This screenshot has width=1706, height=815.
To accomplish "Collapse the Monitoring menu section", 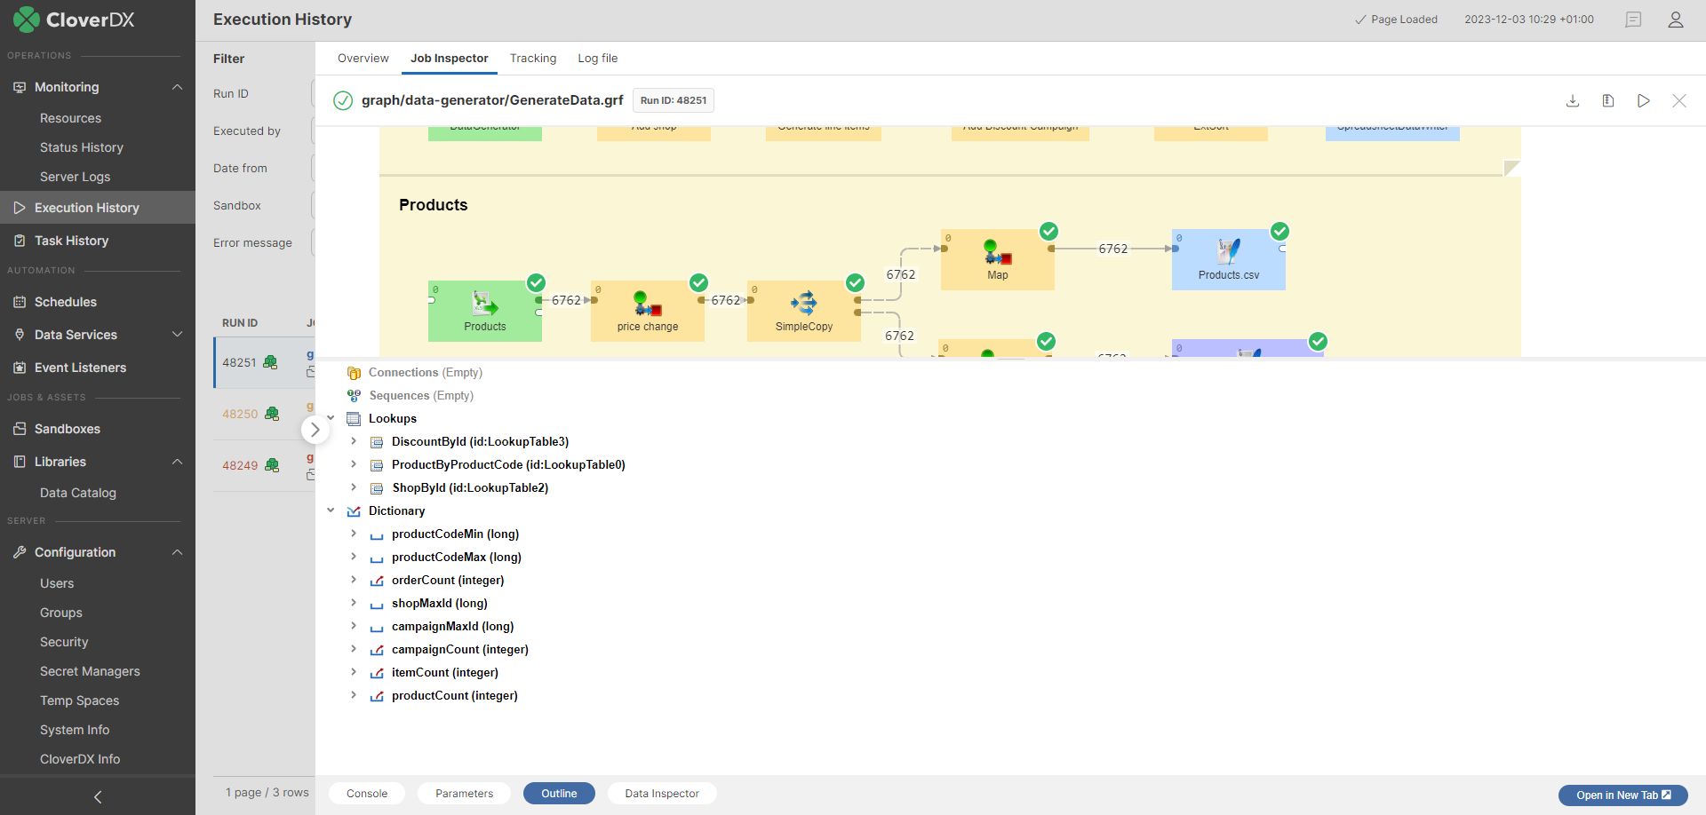I will [177, 87].
